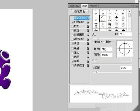Image resolution: width=140 pixels, height=111 pixels.
Task: Choose the 112 grass blade brush tip
Action: click(103, 18)
